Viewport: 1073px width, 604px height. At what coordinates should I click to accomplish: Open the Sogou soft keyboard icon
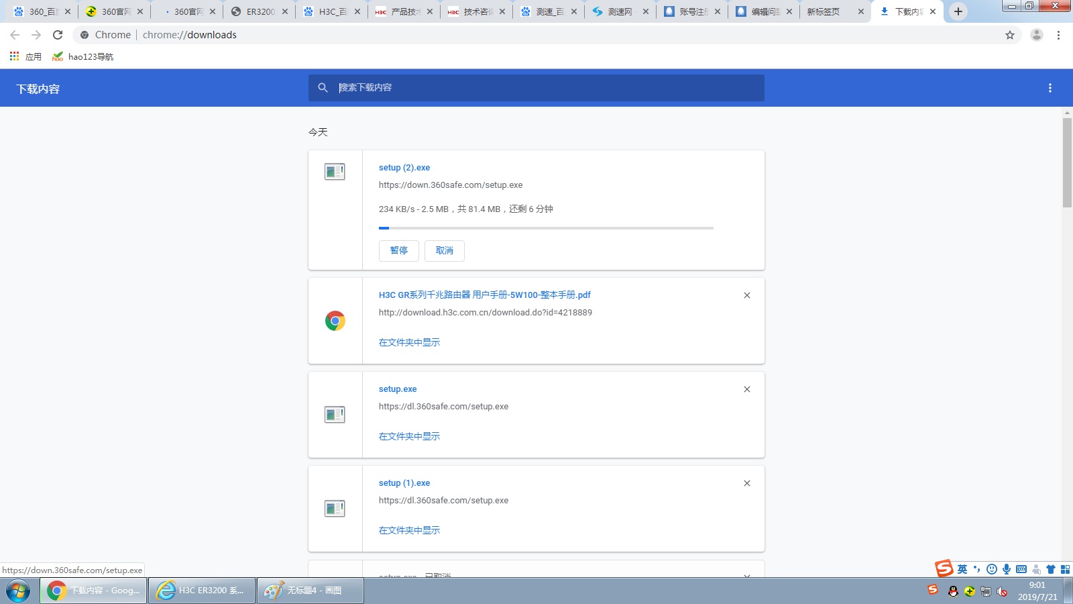[x=1021, y=569]
